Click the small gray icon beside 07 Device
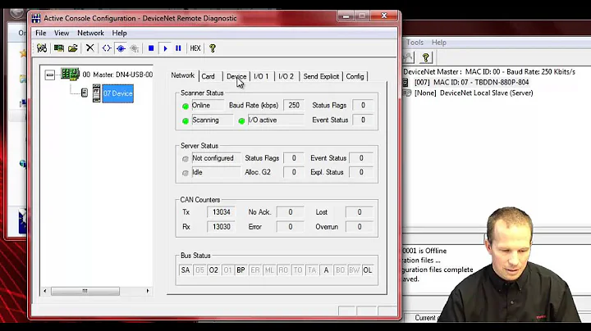 pyautogui.click(x=85, y=93)
